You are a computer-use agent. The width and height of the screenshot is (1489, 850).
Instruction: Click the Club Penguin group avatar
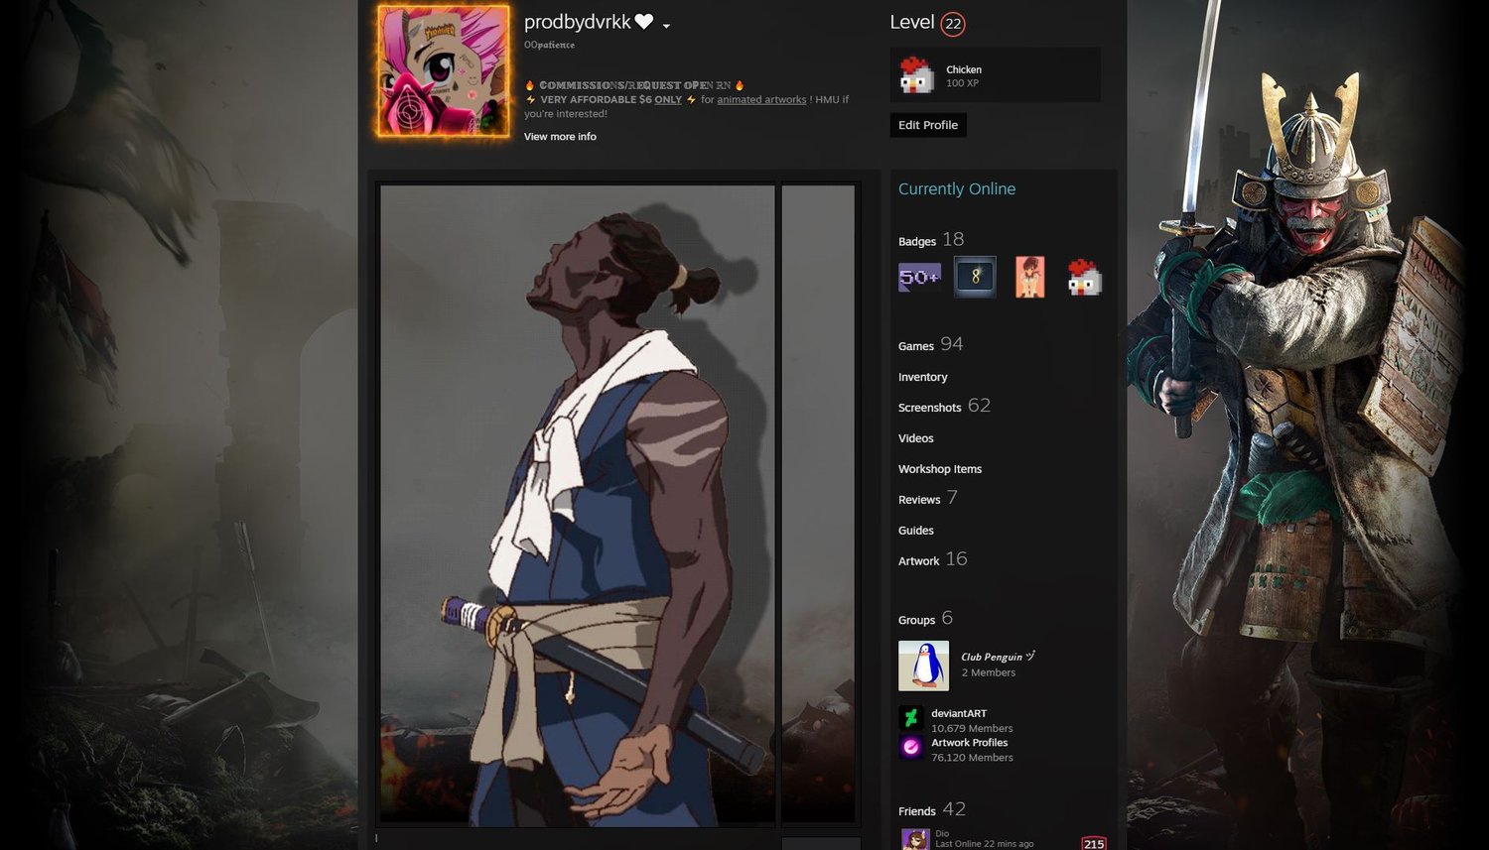click(x=923, y=666)
